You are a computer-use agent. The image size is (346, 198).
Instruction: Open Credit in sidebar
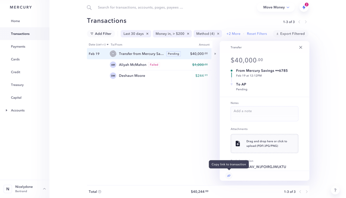tap(16, 72)
